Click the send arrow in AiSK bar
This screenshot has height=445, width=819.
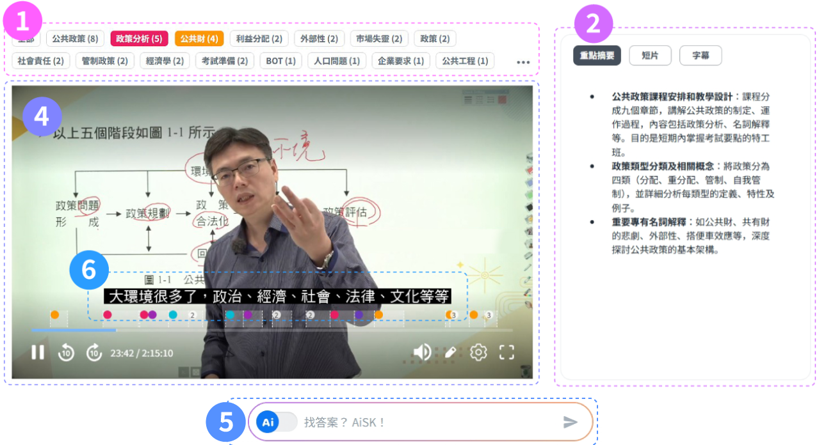tap(570, 422)
